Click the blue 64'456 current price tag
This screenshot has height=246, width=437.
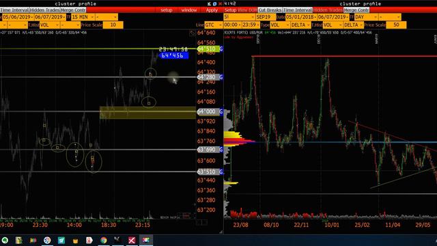point(173,56)
